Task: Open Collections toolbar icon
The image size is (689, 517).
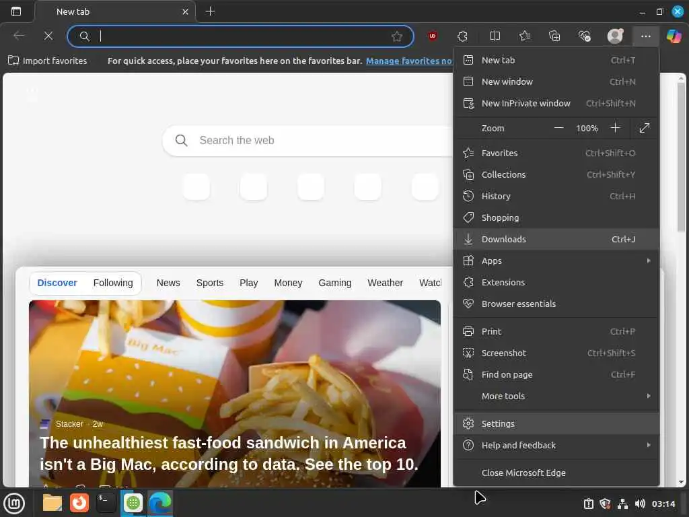Action: click(554, 36)
